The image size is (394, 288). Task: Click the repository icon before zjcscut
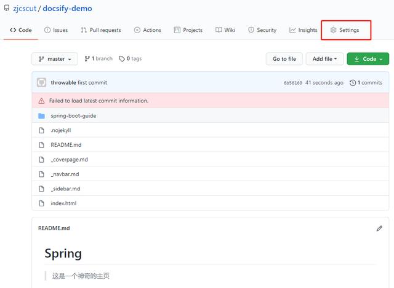[7, 8]
